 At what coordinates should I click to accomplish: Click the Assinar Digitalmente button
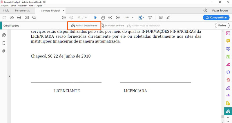click(84, 25)
